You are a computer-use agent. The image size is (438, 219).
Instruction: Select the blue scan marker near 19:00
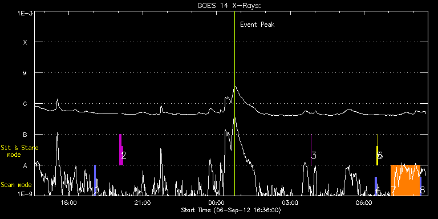(95, 180)
